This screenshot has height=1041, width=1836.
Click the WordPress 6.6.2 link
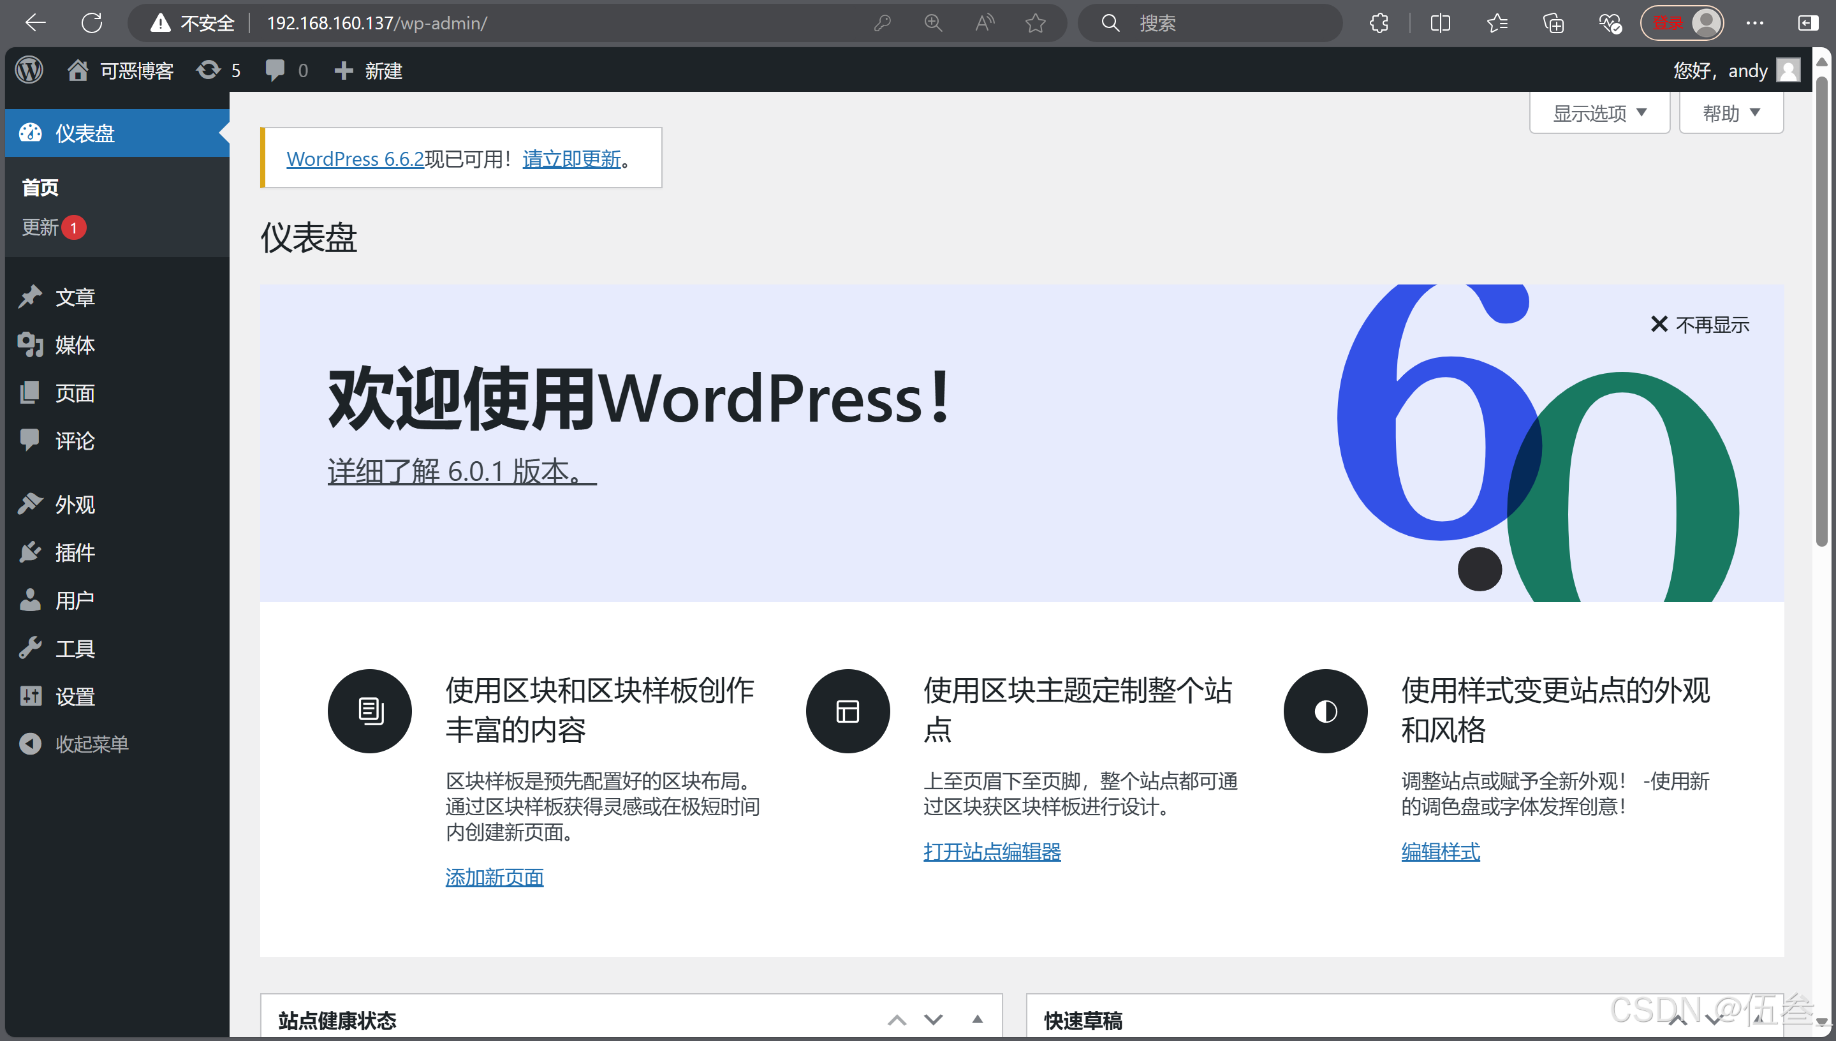[x=355, y=158]
